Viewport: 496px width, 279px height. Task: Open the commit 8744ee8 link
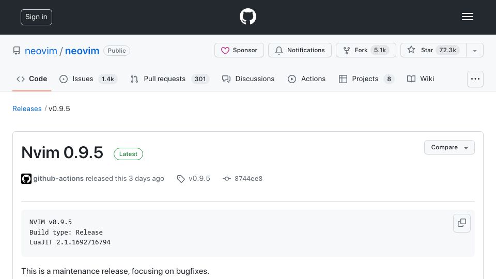(x=249, y=178)
